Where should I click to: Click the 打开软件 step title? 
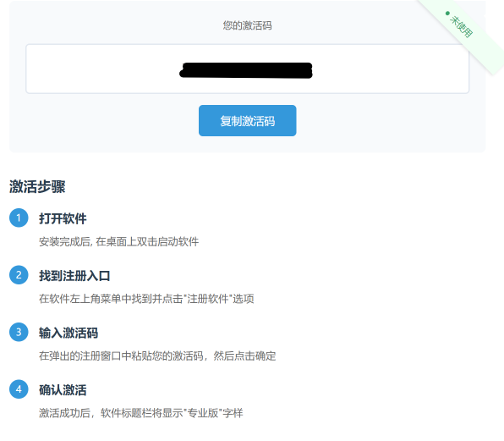point(63,218)
